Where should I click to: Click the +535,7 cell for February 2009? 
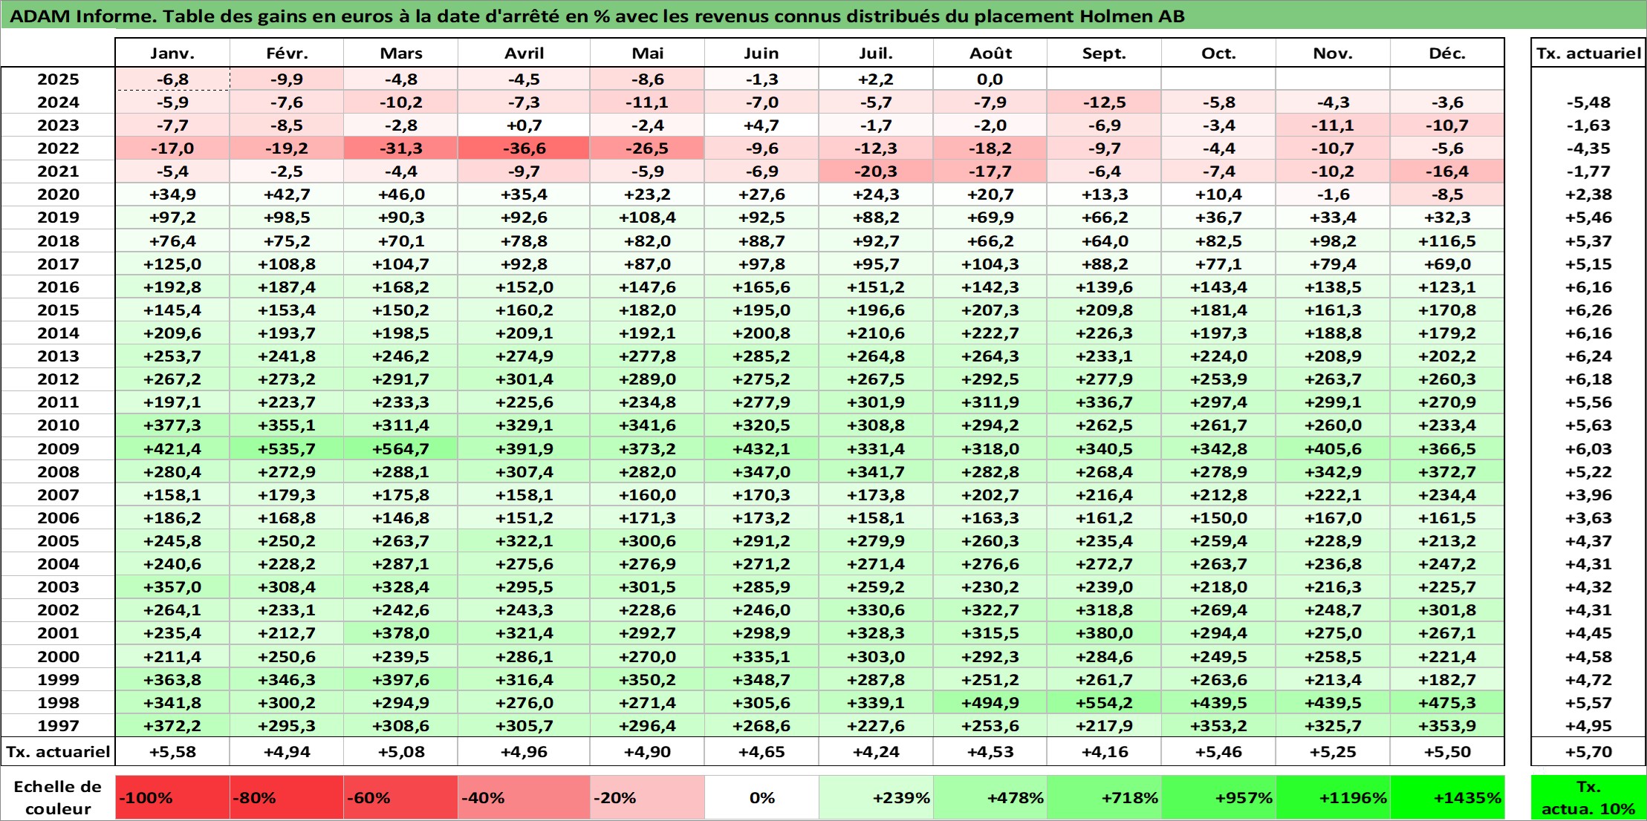(287, 448)
